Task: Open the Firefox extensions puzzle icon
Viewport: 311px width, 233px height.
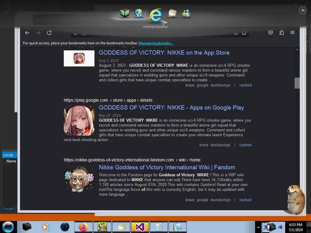Action: 282,32
